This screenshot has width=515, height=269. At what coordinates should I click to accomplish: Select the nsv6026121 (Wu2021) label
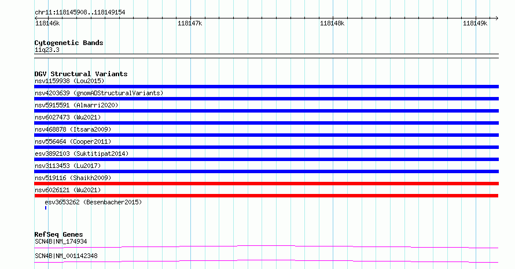click(68, 190)
